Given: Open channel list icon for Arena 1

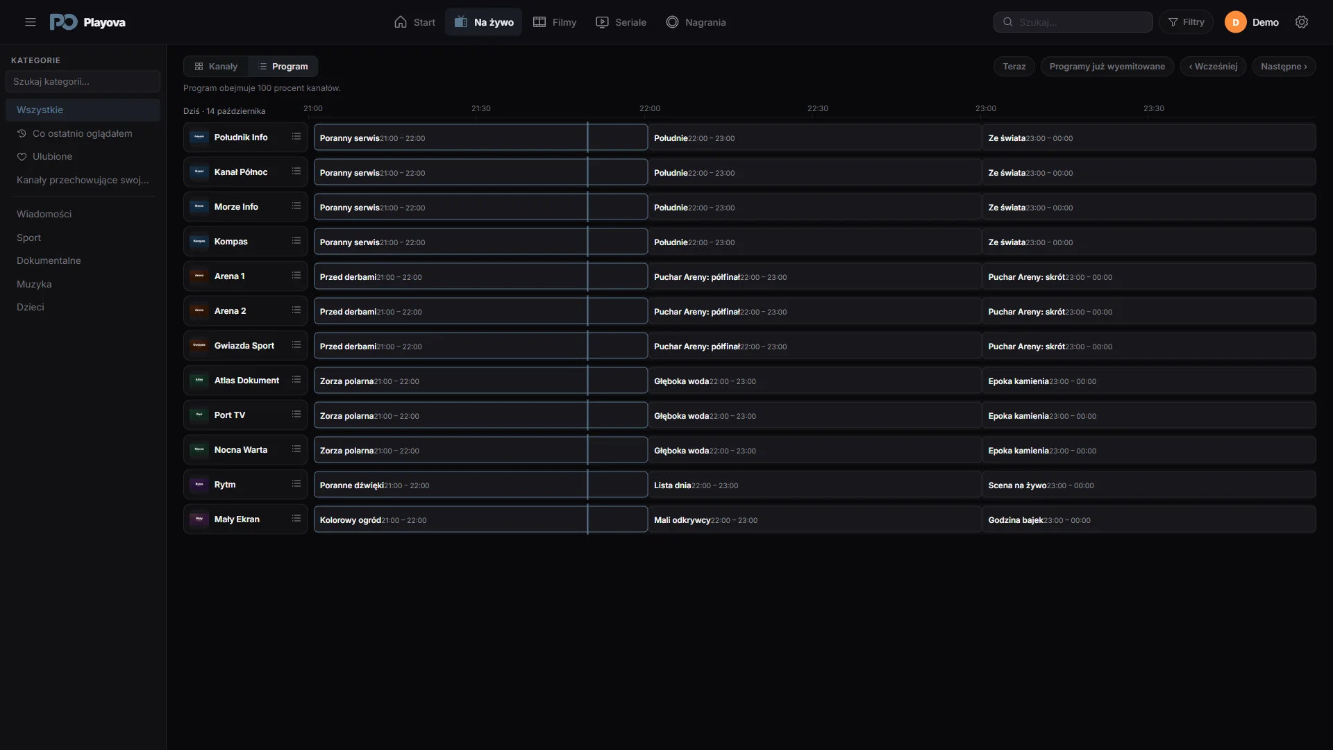Looking at the screenshot, I should [x=296, y=276].
